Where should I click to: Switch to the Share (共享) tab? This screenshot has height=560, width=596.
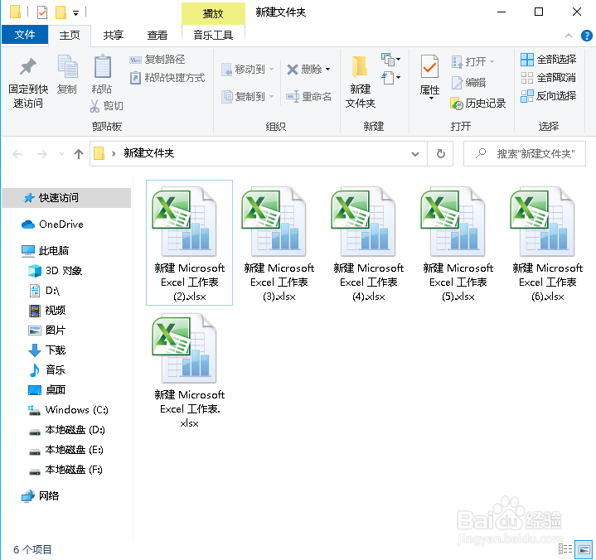[114, 36]
